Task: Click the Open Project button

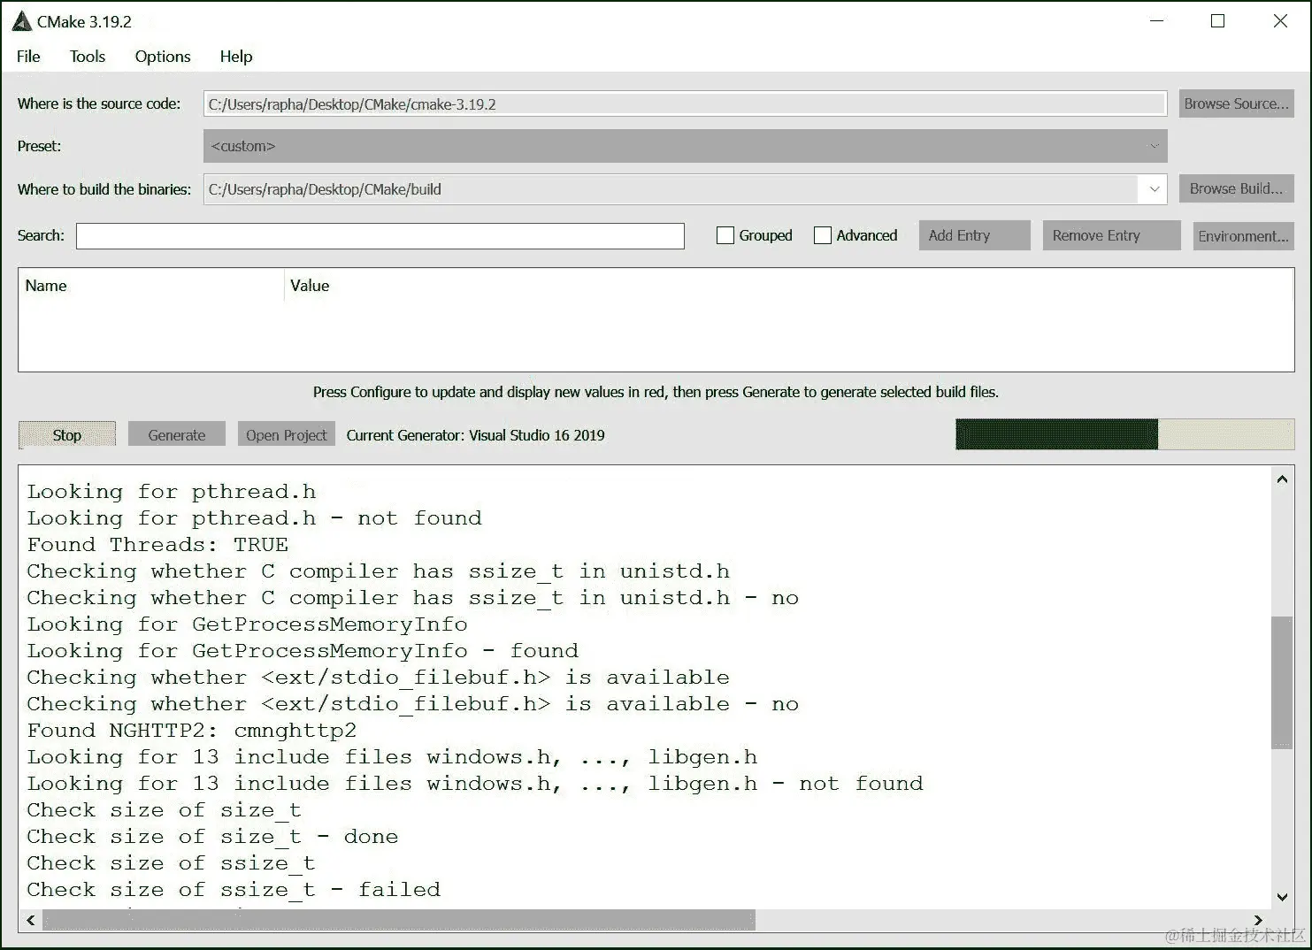Action: (x=286, y=434)
